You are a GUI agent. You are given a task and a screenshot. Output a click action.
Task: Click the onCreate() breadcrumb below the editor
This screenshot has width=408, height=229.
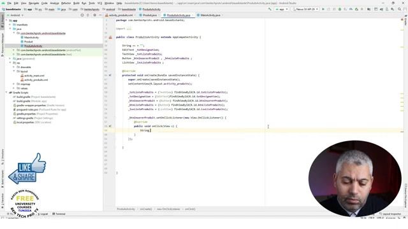tap(146, 209)
